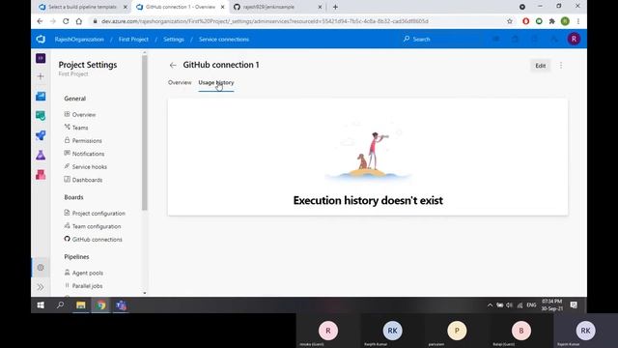Close the GitHub connection 1 browser tab
This screenshot has width=618, height=348.
[x=223, y=7]
